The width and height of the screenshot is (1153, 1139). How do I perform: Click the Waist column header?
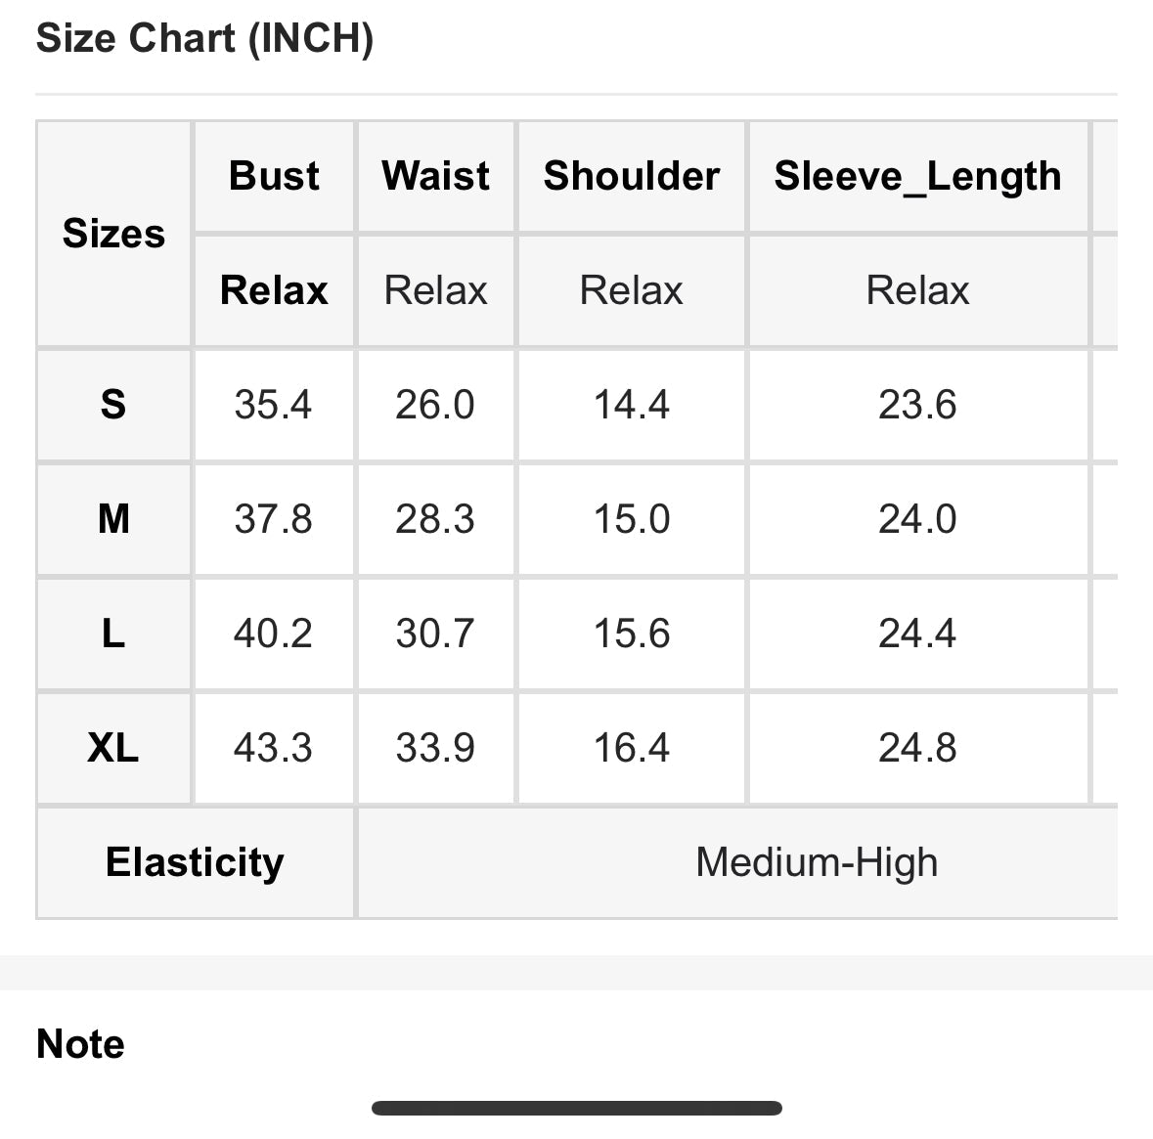[x=436, y=177]
